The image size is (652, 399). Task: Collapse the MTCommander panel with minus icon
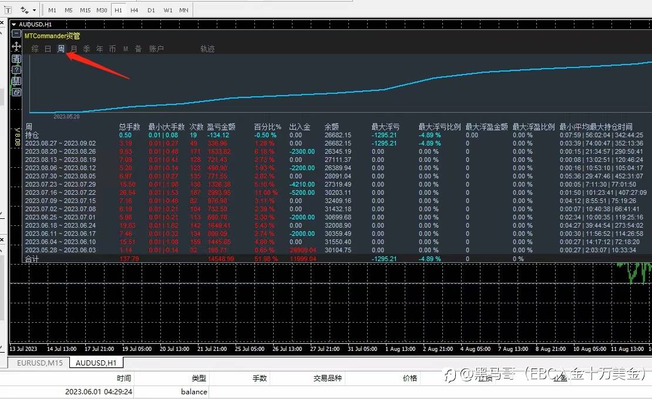click(16, 33)
